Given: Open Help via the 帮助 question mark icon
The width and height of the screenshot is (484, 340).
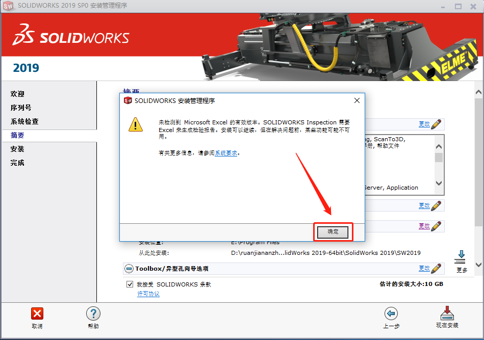Looking at the screenshot, I should click(93, 314).
